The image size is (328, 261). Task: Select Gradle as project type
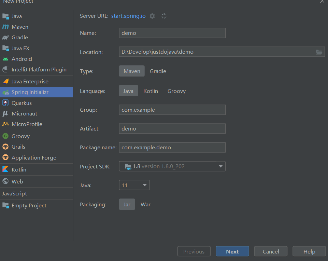coord(158,71)
